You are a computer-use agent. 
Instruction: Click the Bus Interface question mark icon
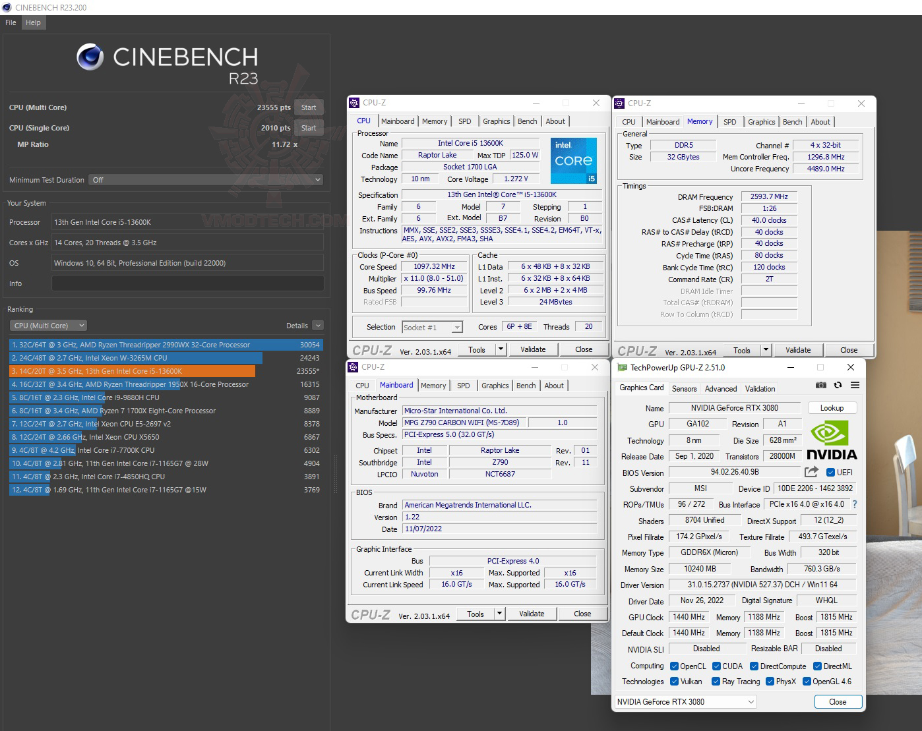(x=855, y=504)
